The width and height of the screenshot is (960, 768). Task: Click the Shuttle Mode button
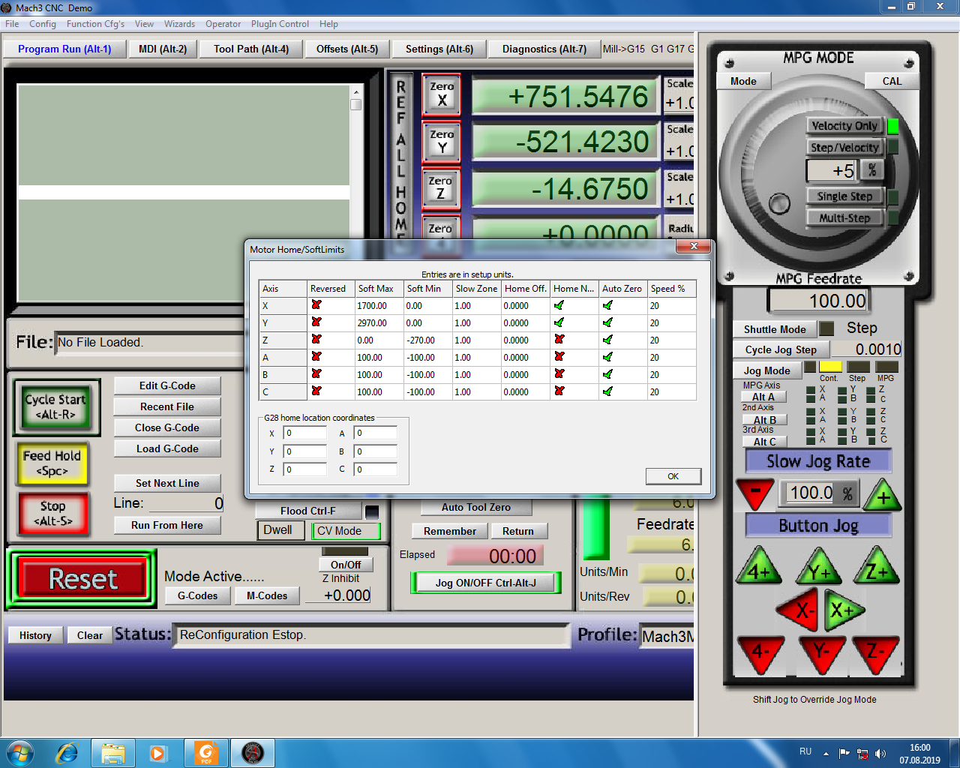click(775, 329)
